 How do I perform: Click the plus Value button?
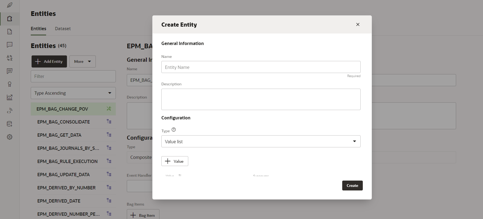click(175, 161)
